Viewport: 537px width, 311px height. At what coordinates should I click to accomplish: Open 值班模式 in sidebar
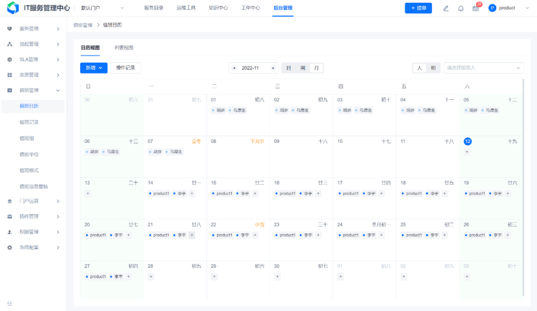click(29, 170)
